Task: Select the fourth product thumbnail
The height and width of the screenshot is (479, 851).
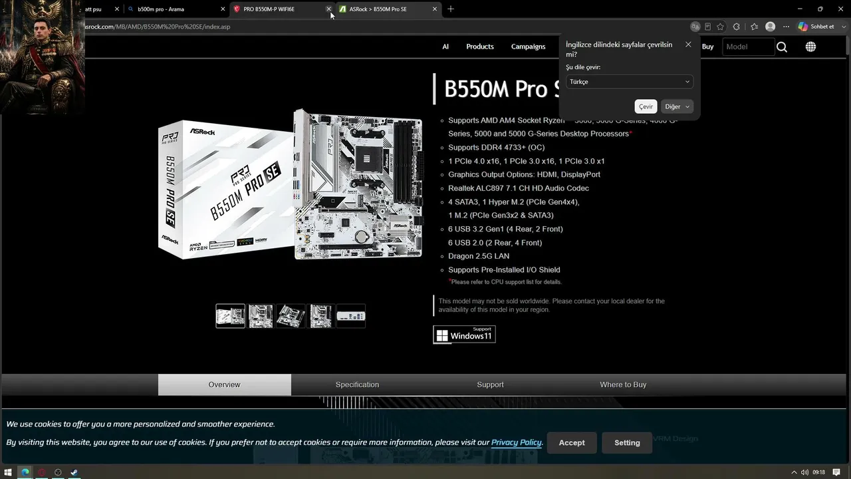Action: click(321, 316)
